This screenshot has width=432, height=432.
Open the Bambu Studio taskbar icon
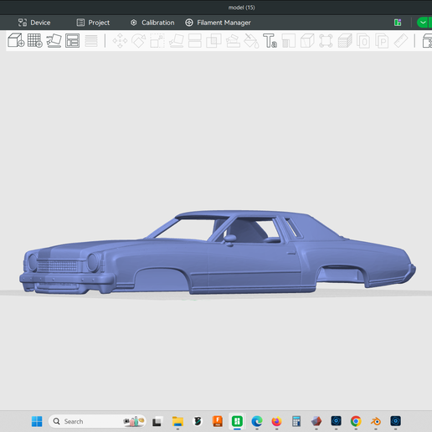237,421
